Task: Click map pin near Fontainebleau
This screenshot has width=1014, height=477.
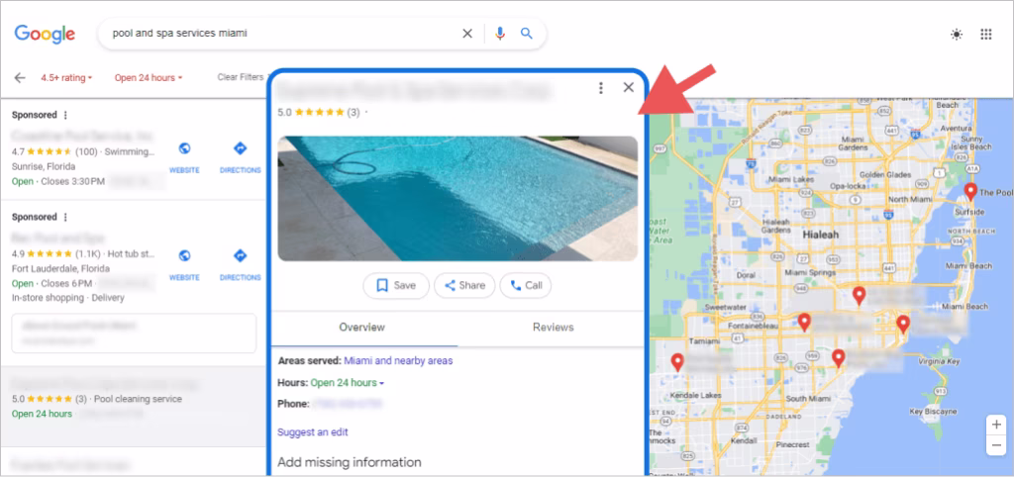Action: 804,323
